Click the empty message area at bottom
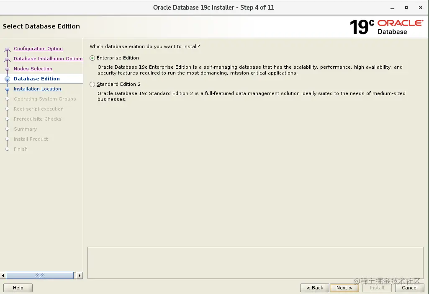This screenshot has height=294, width=429. tap(255, 263)
